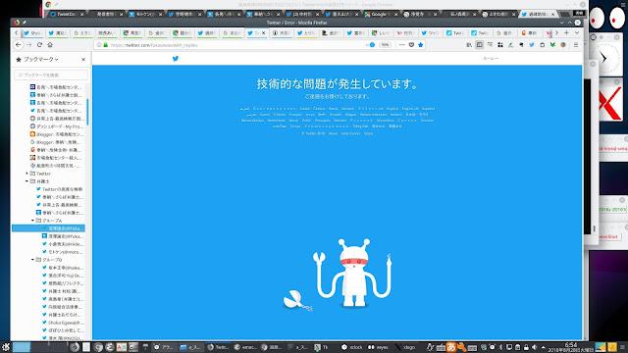This screenshot has height=353, width=628.
Task: Open the first Blogger: 市場急配 bookmark
Action: tap(56, 134)
